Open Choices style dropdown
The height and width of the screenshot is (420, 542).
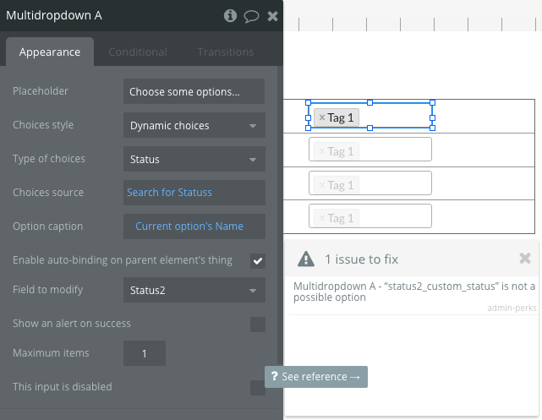[194, 126]
